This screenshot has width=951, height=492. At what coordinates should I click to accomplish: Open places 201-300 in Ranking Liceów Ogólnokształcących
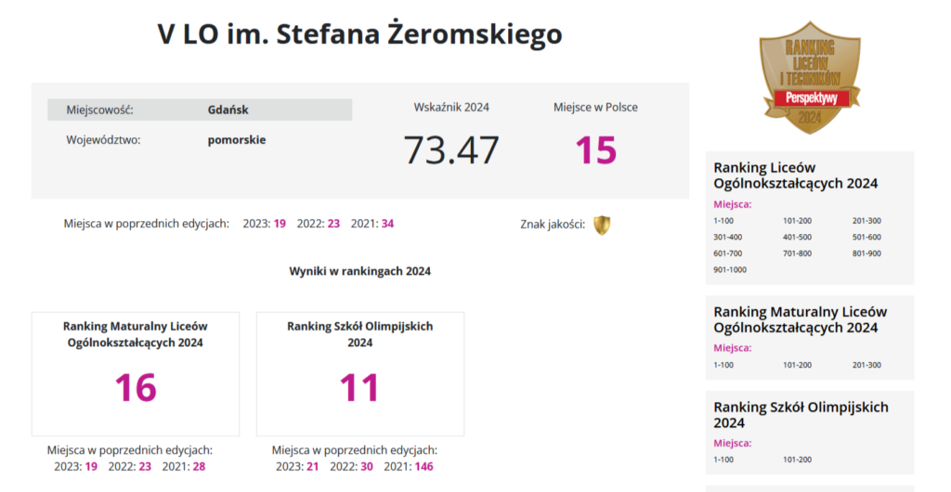click(x=866, y=221)
